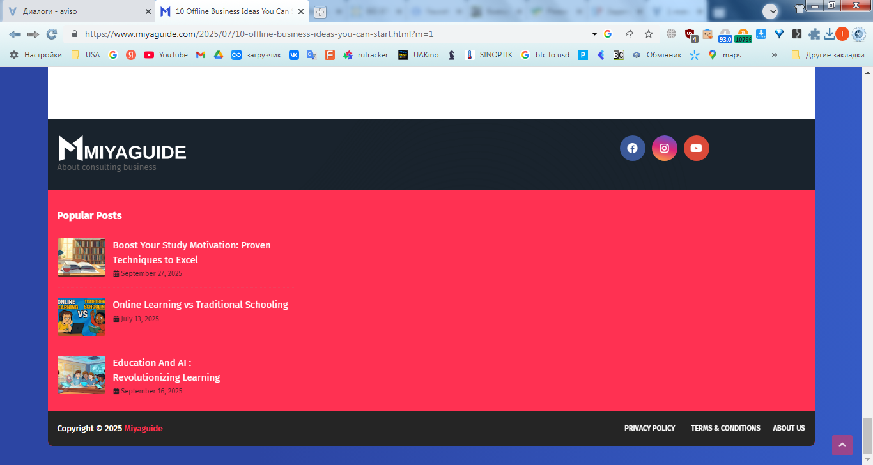Open the uBlock Origin extension icon
The width and height of the screenshot is (873, 465).
[690, 34]
